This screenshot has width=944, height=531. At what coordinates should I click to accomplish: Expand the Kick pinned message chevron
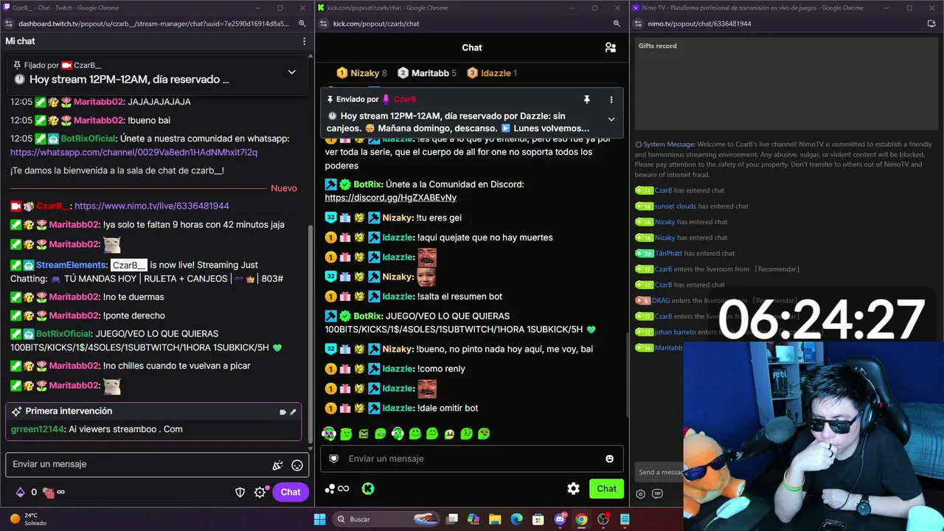pyautogui.click(x=611, y=119)
